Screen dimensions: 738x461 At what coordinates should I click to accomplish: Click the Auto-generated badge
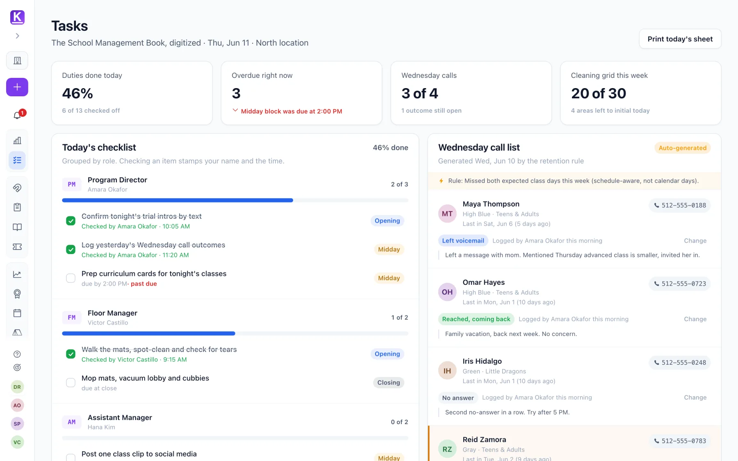pos(683,148)
